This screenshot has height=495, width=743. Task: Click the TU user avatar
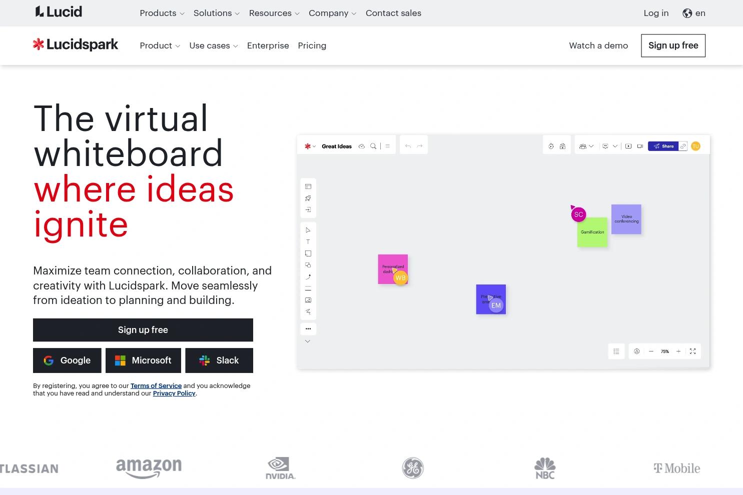click(x=695, y=146)
